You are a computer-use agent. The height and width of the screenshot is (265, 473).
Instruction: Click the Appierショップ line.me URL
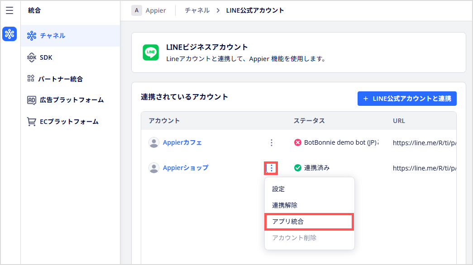coord(425,168)
